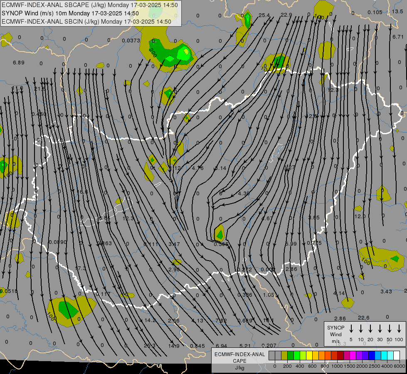Screen dimensions: 407x374
Task: Click the '0.272' value near the southern border
Action: 244,269
